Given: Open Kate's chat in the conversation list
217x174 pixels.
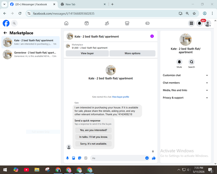Looking at the screenshot, I should [x=30, y=42].
